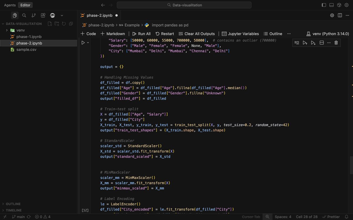Run cell by line from the cell toolbar
This screenshot has height=220, width=353.
coord(297,43)
